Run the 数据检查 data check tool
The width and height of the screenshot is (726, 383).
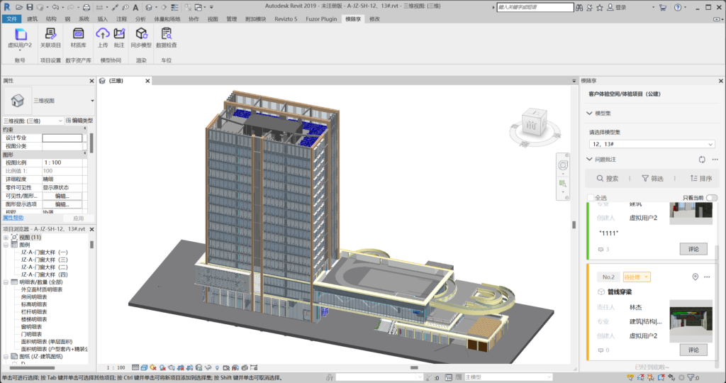coord(167,34)
